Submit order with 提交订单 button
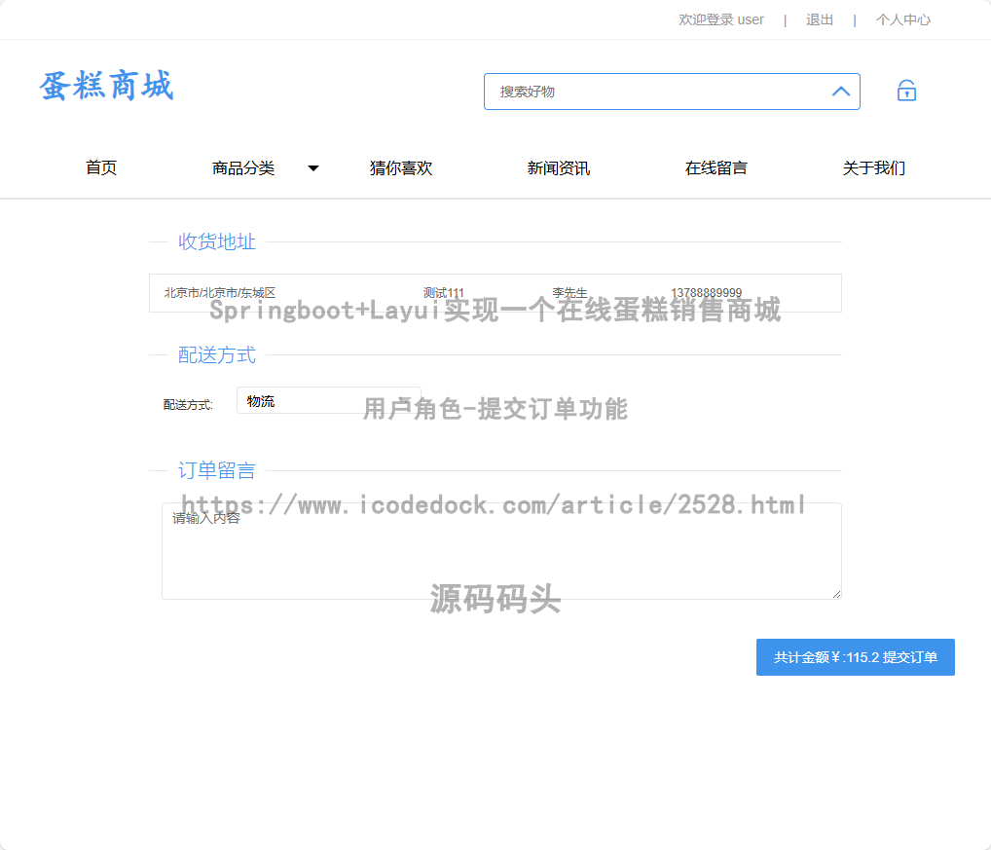The width and height of the screenshot is (991, 850). [x=855, y=657]
